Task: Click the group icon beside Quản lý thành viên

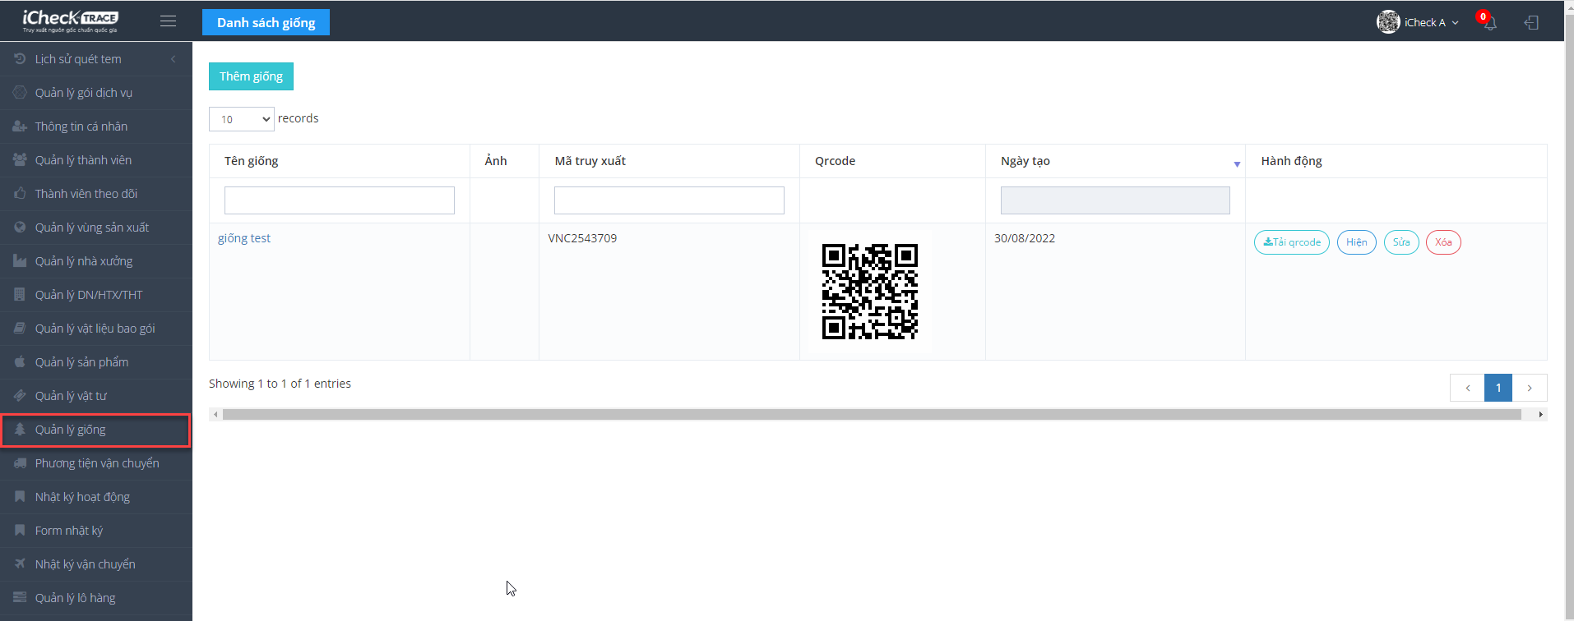Action: (20, 159)
